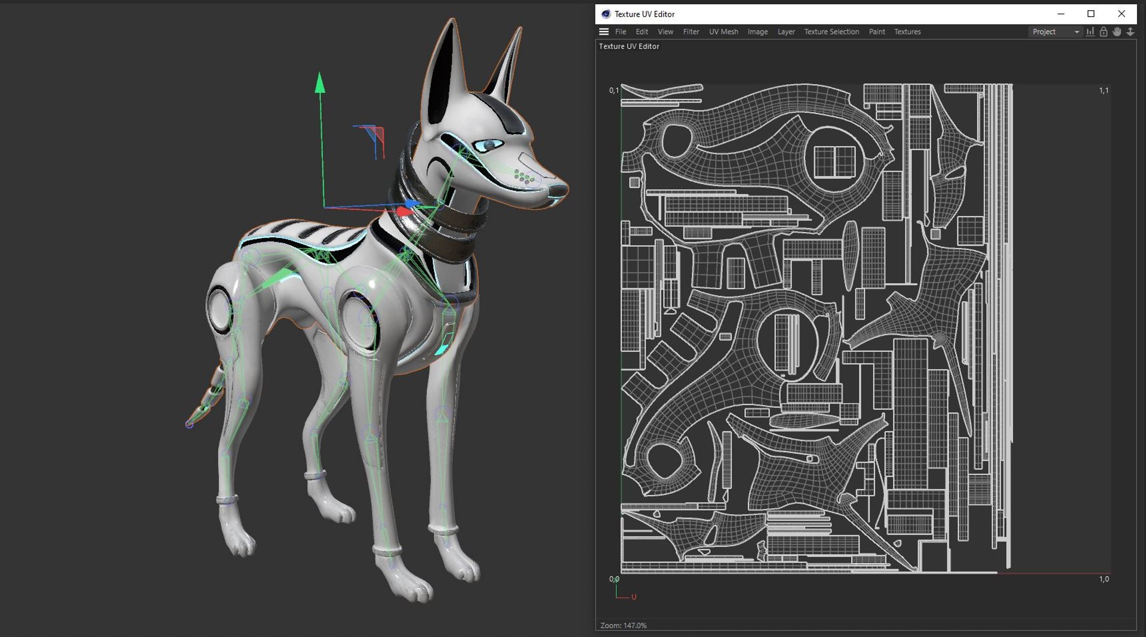Open the Edit menu
Viewport: 1146px width, 637px height.
(x=642, y=32)
